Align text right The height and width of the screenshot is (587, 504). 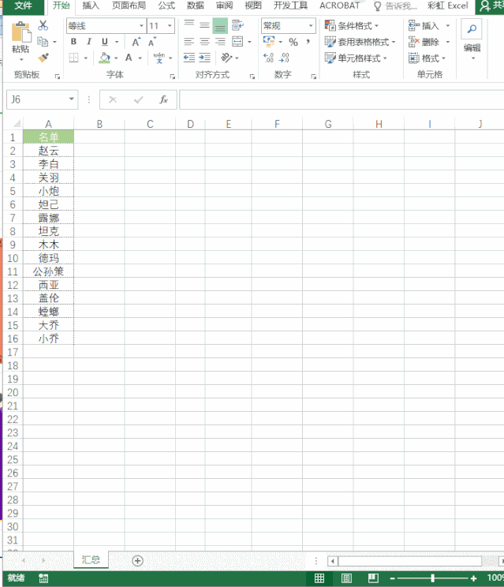pyautogui.click(x=220, y=42)
